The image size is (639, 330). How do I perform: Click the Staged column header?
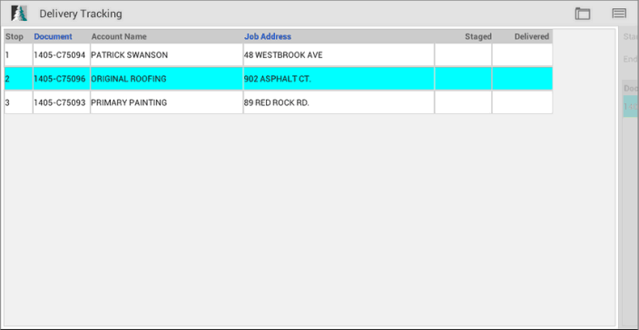(478, 36)
